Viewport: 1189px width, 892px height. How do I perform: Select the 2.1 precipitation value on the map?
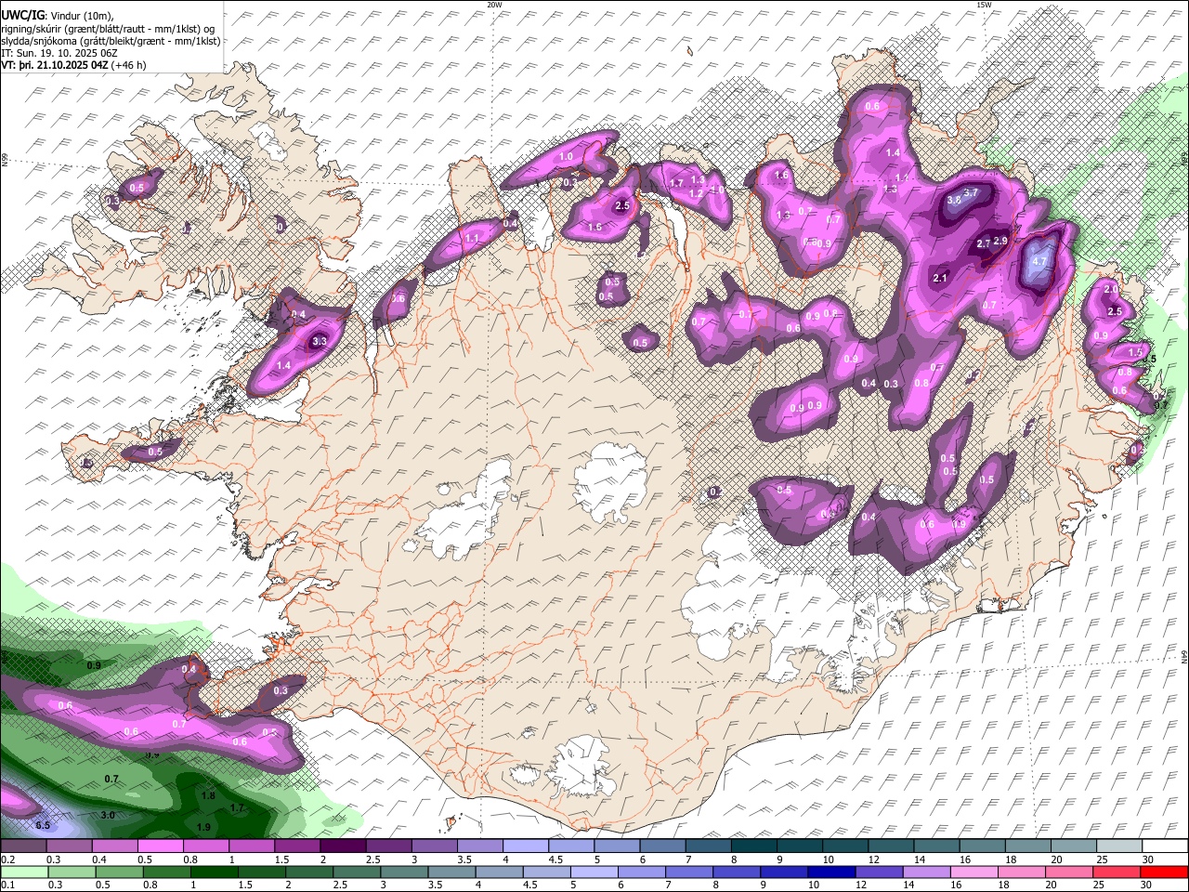tap(939, 278)
